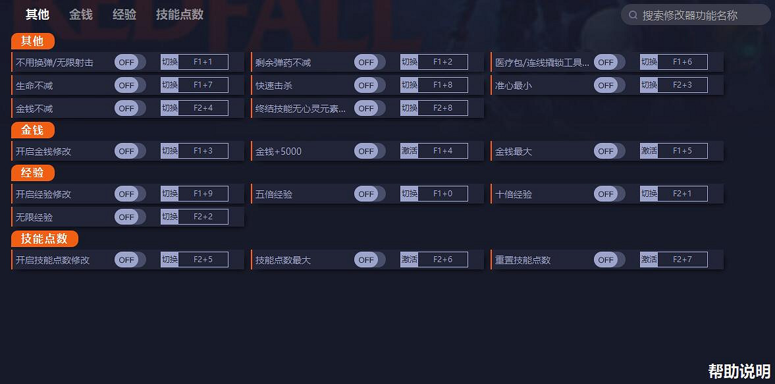Viewport: 775px width, 384px height.
Task: Enable 快速击杀 toggle
Action: 369,85
